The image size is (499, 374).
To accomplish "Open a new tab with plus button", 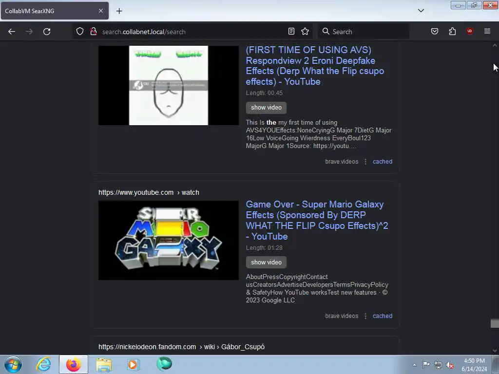I will (119, 11).
